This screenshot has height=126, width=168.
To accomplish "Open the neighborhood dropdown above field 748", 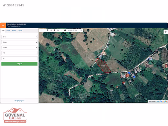I will (x=19, y=48).
